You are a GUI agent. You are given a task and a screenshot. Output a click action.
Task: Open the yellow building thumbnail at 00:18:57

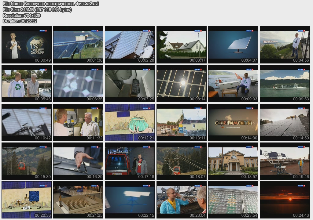pyautogui.click(x=233, y=161)
